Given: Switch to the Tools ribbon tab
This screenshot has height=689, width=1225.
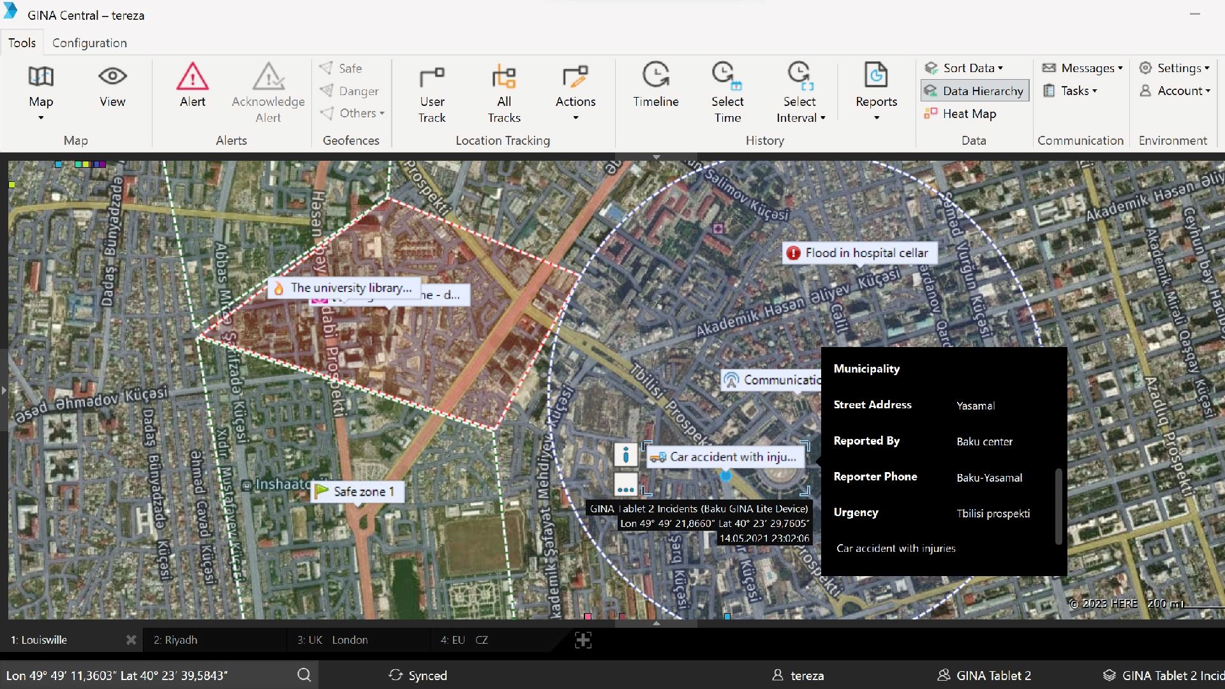Looking at the screenshot, I should (x=22, y=43).
